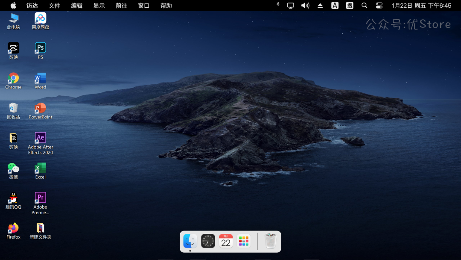Open the 访达 menu
Viewport: 461px width, 260px height.
(32, 5)
